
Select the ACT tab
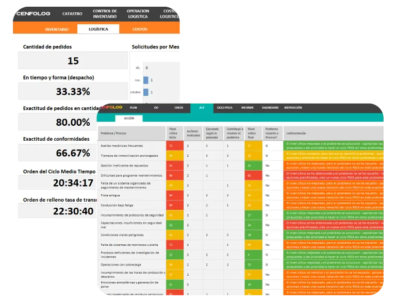coord(202,108)
